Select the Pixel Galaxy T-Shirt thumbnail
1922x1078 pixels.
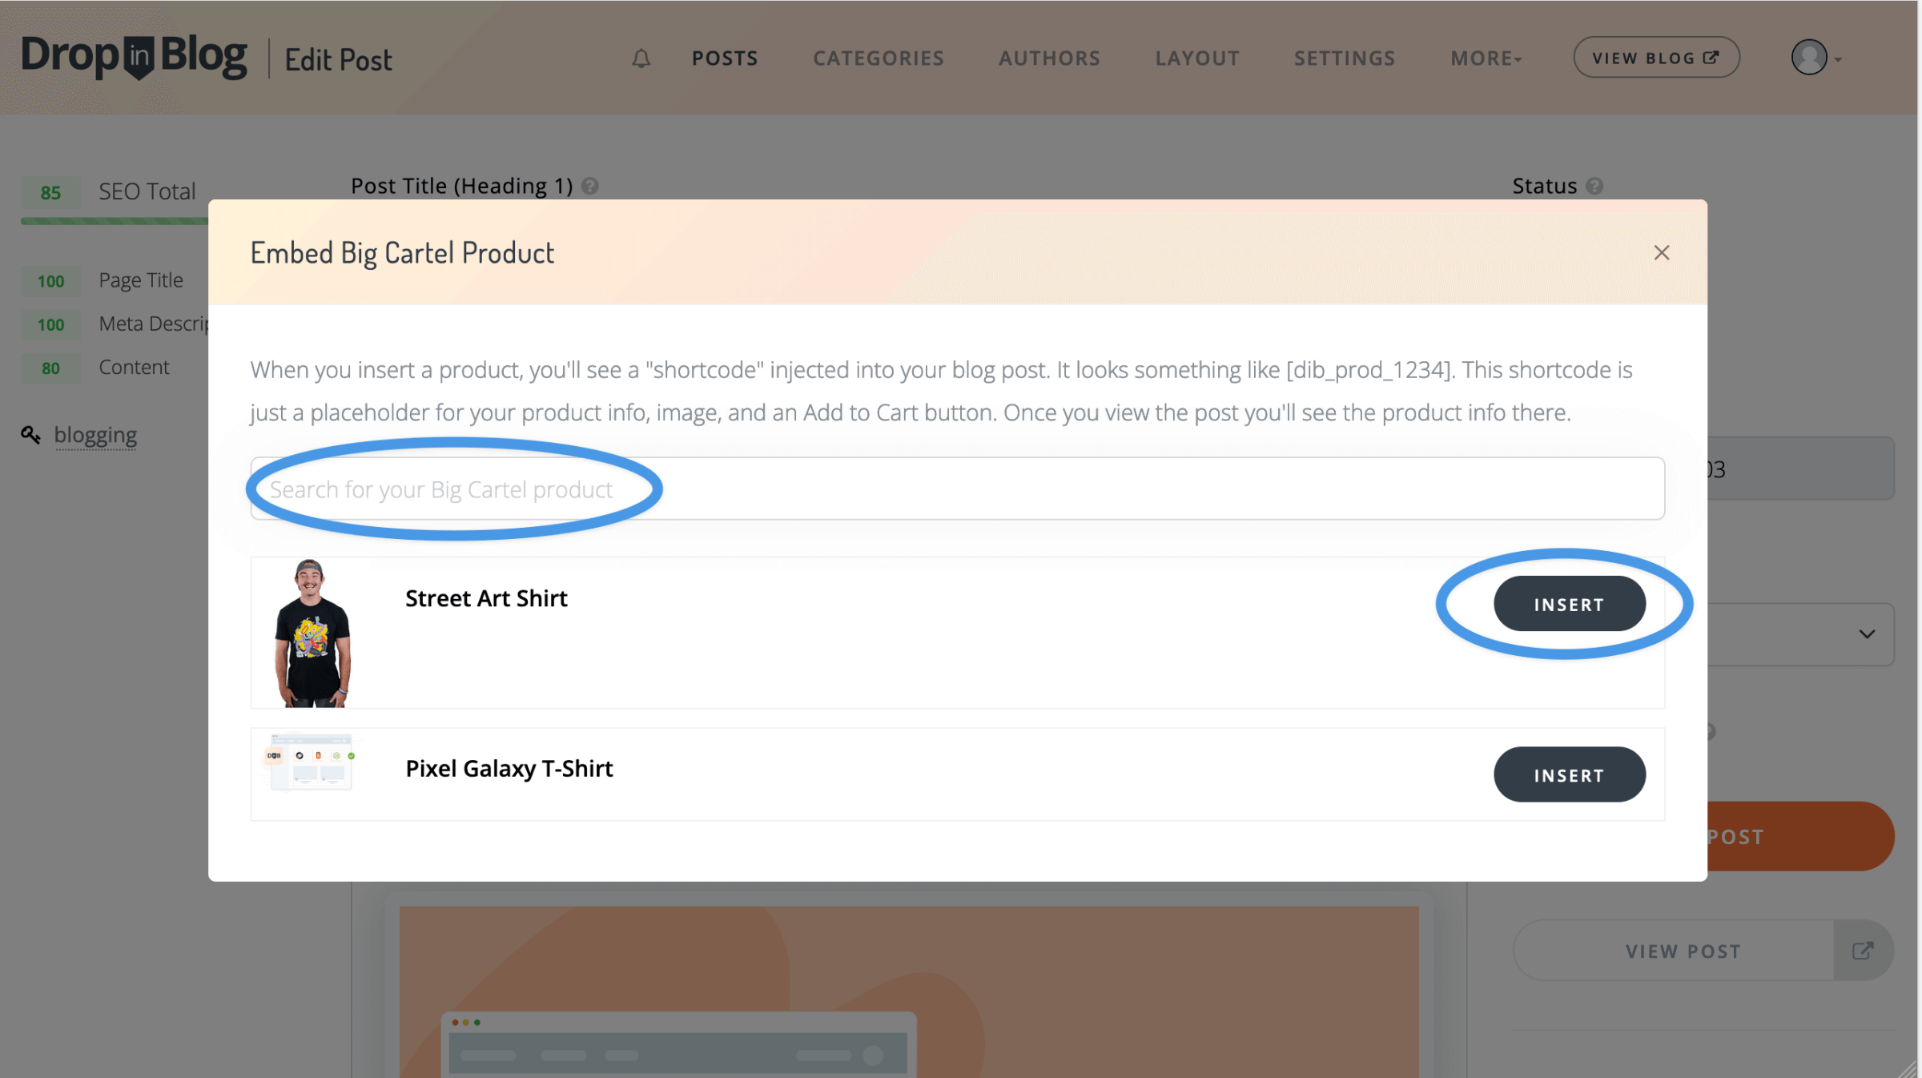(x=311, y=762)
